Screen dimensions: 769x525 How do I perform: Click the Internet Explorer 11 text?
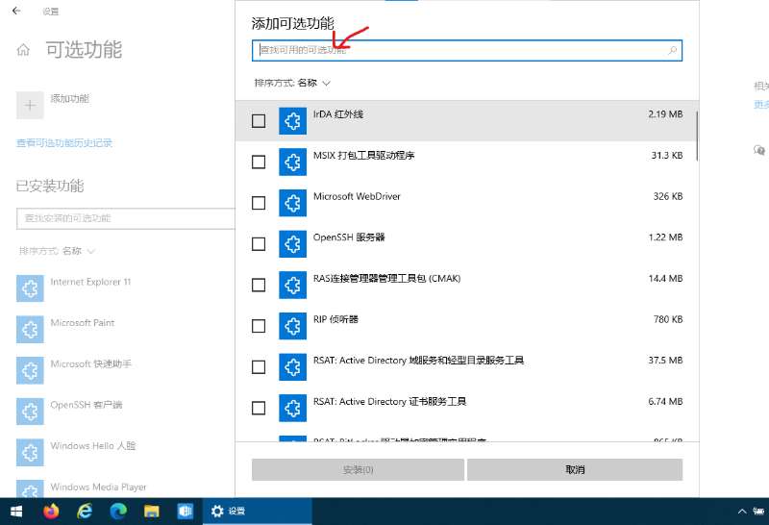(90, 282)
